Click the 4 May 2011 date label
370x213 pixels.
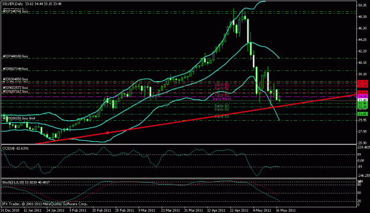pos(262,210)
